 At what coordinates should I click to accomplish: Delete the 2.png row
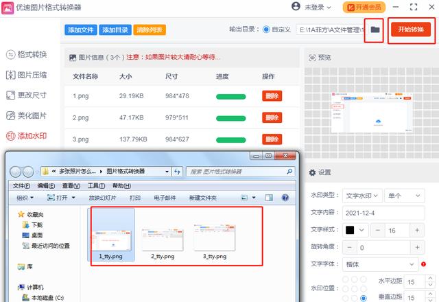click(272, 117)
